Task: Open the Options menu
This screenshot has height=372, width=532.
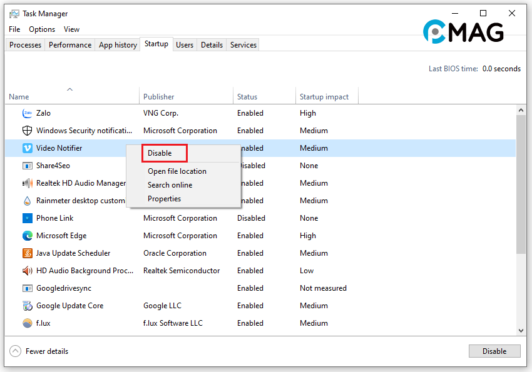Action: pyautogui.click(x=41, y=29)
